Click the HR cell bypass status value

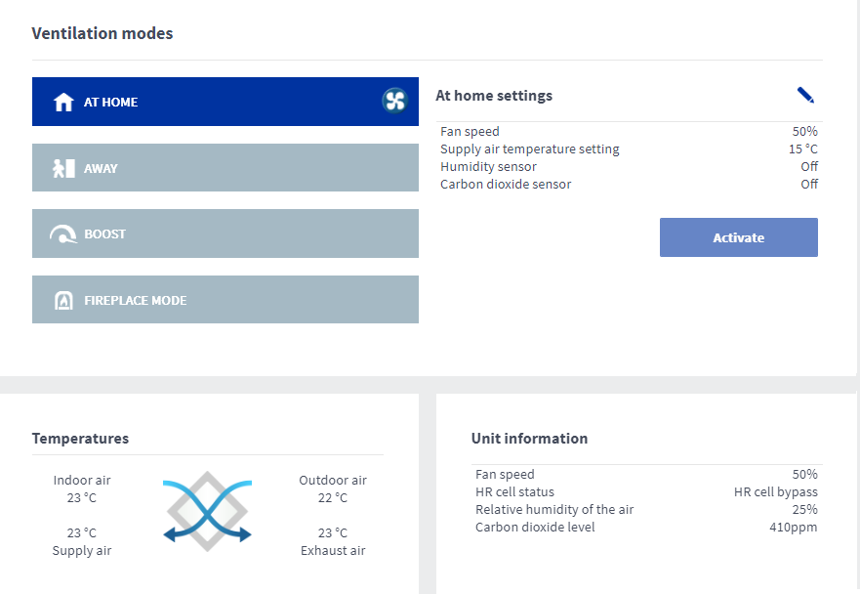(775, 492)
